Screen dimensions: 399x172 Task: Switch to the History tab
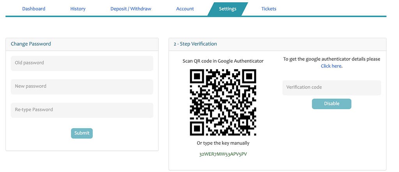(x=78, y=9)
